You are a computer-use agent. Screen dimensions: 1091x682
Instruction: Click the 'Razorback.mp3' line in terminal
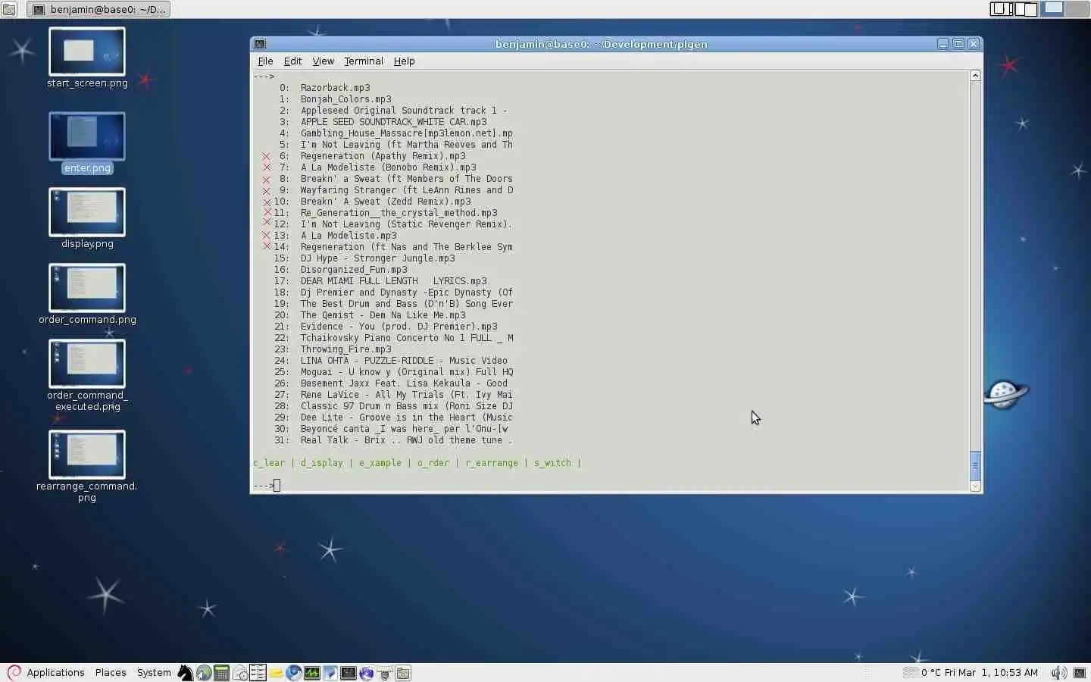point(335,88)
